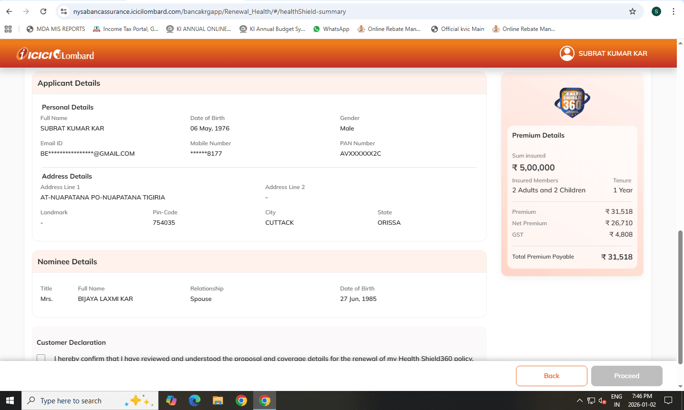
Task: Click the nominee name BIJAYA LAXMI KAR
Action: click(106, 299)
